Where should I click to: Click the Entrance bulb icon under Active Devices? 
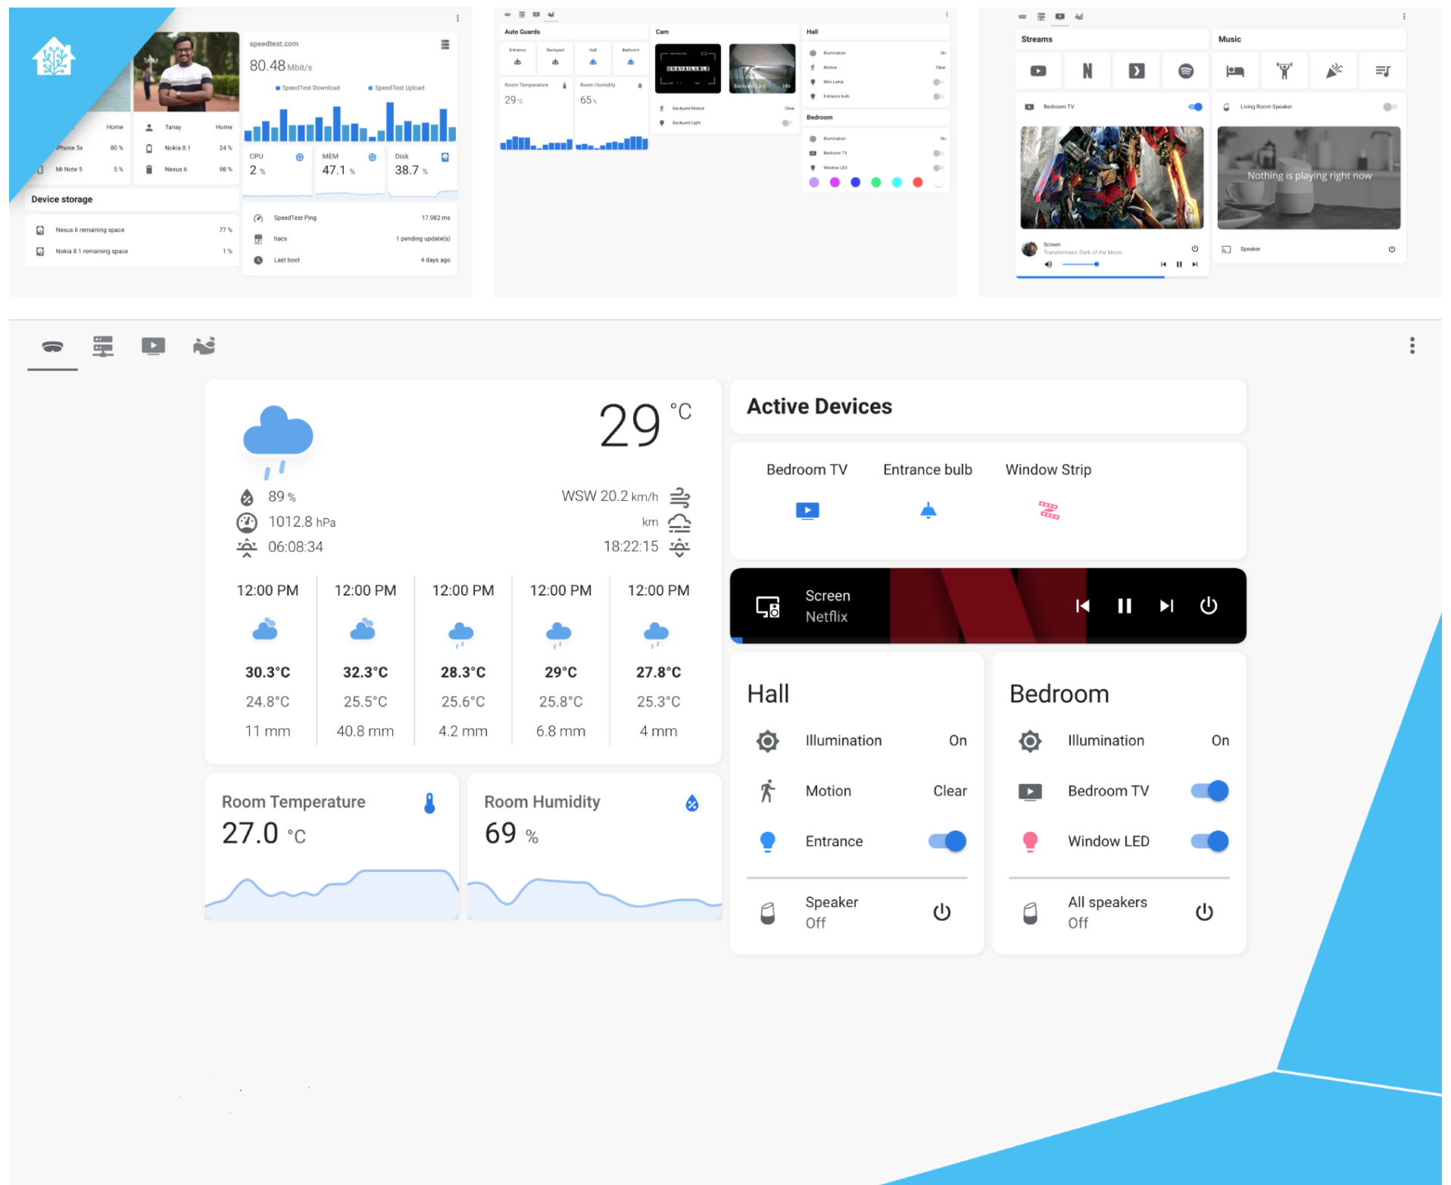(928, 511)
